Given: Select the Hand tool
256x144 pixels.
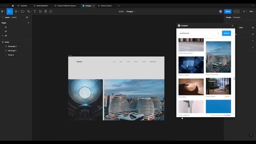Looking at the screenshot, I should point(46,12).
